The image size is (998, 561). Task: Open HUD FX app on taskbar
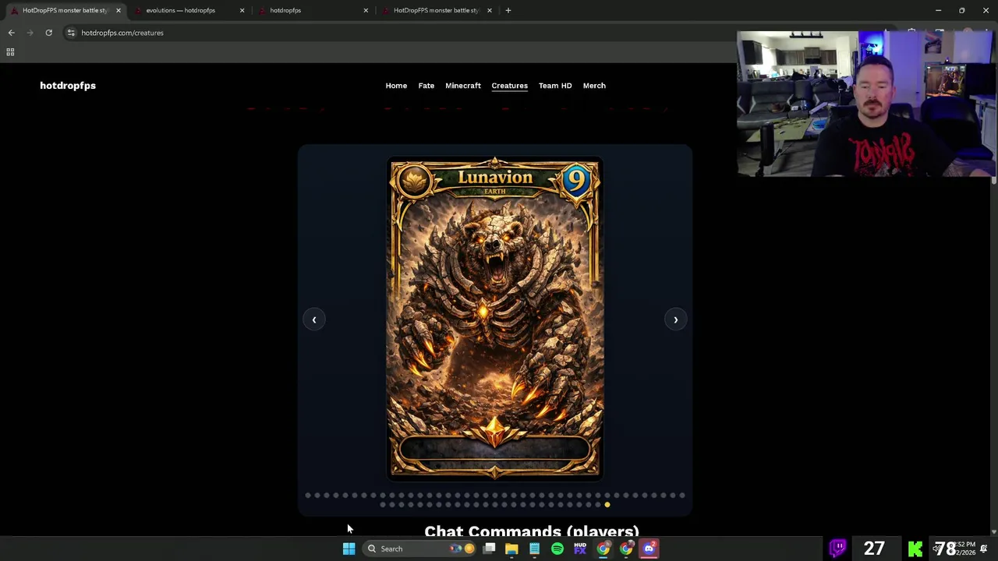click(x=580, y=549)
